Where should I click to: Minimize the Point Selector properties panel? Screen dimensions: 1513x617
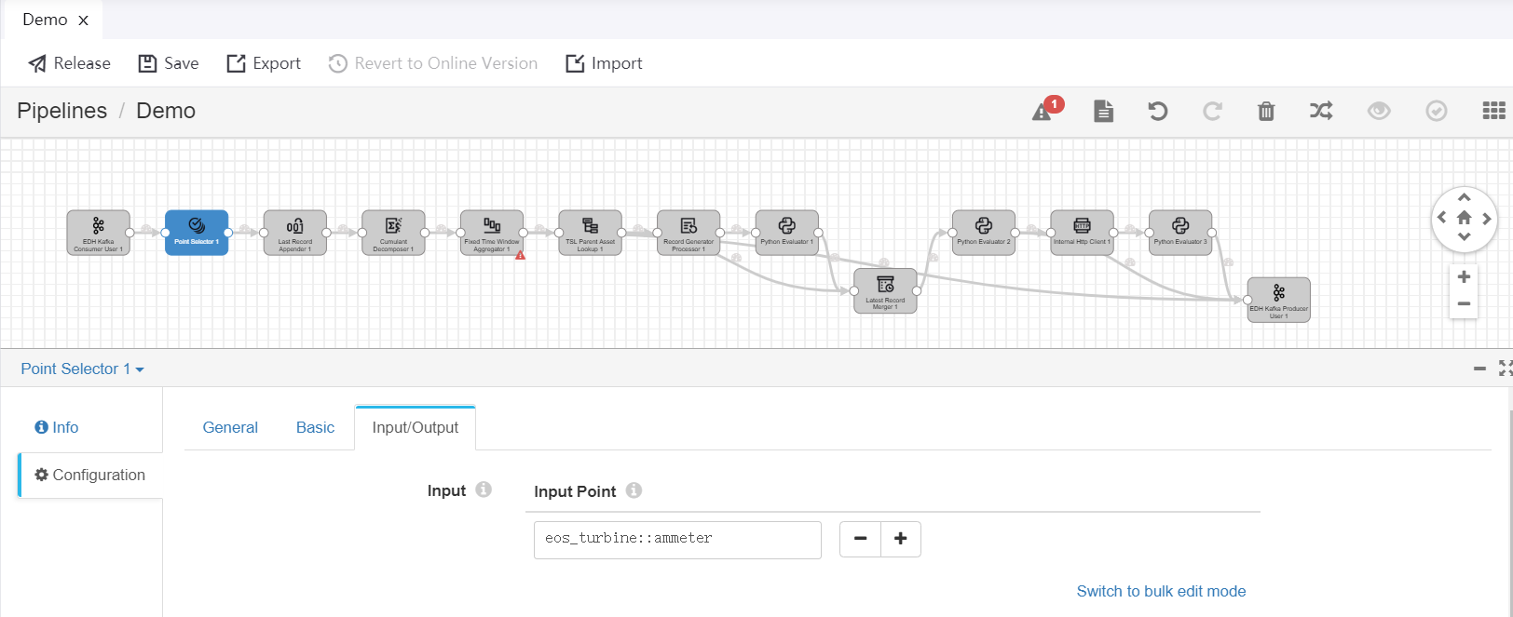click(x=1479, y=369)
